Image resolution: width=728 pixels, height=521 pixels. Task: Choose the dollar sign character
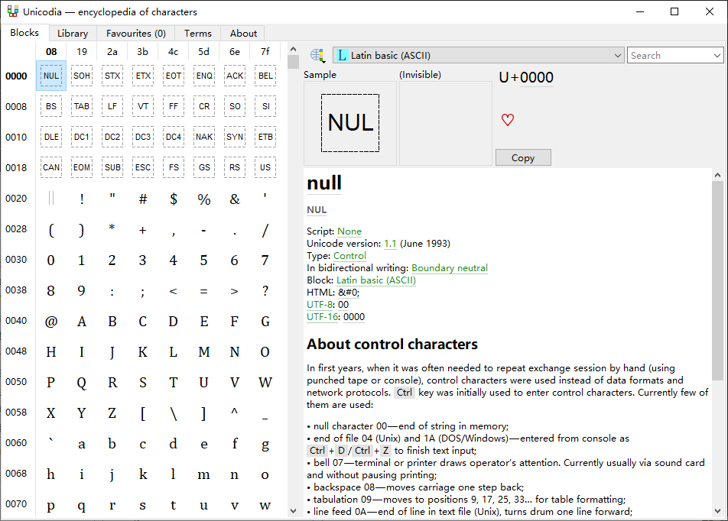pyautogui.click(x=174, y=199)
